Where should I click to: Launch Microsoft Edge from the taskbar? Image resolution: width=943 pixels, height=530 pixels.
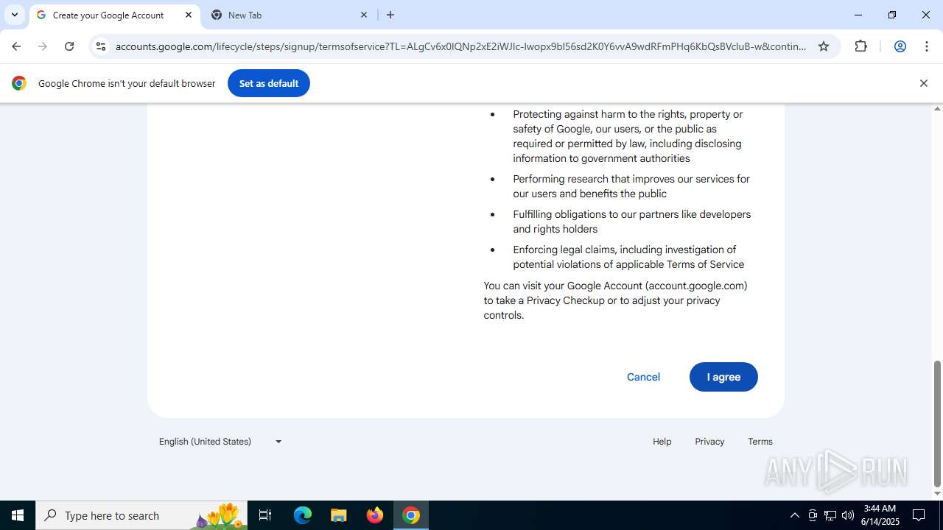tap(303, 515)
